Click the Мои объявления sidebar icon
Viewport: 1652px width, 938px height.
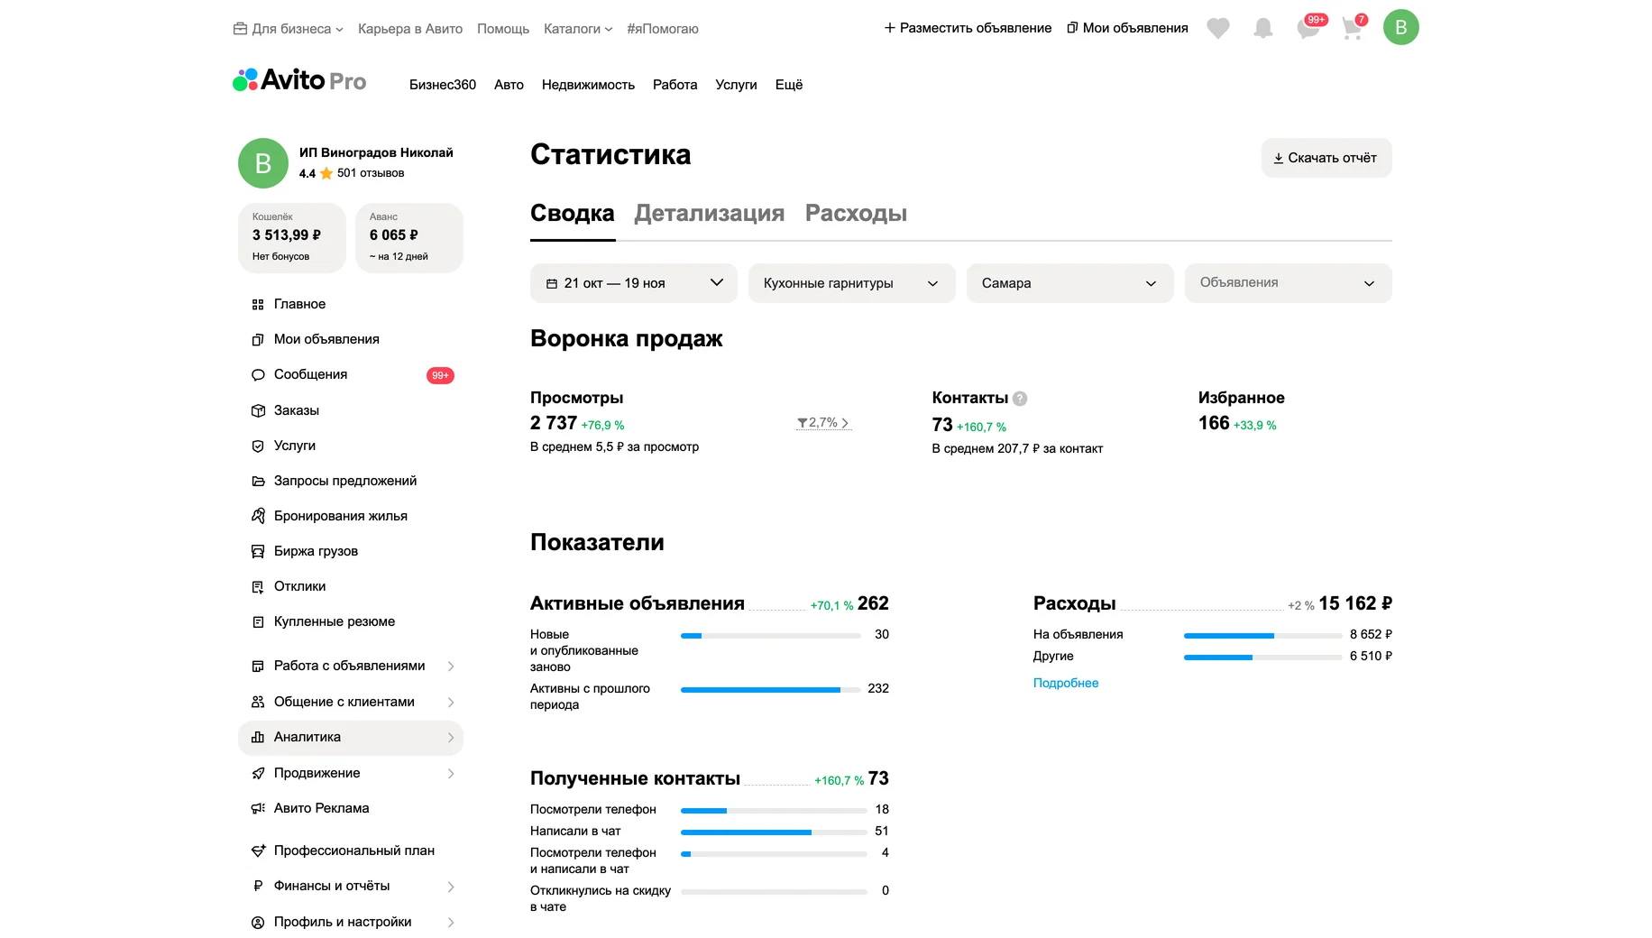pos(258,340)
